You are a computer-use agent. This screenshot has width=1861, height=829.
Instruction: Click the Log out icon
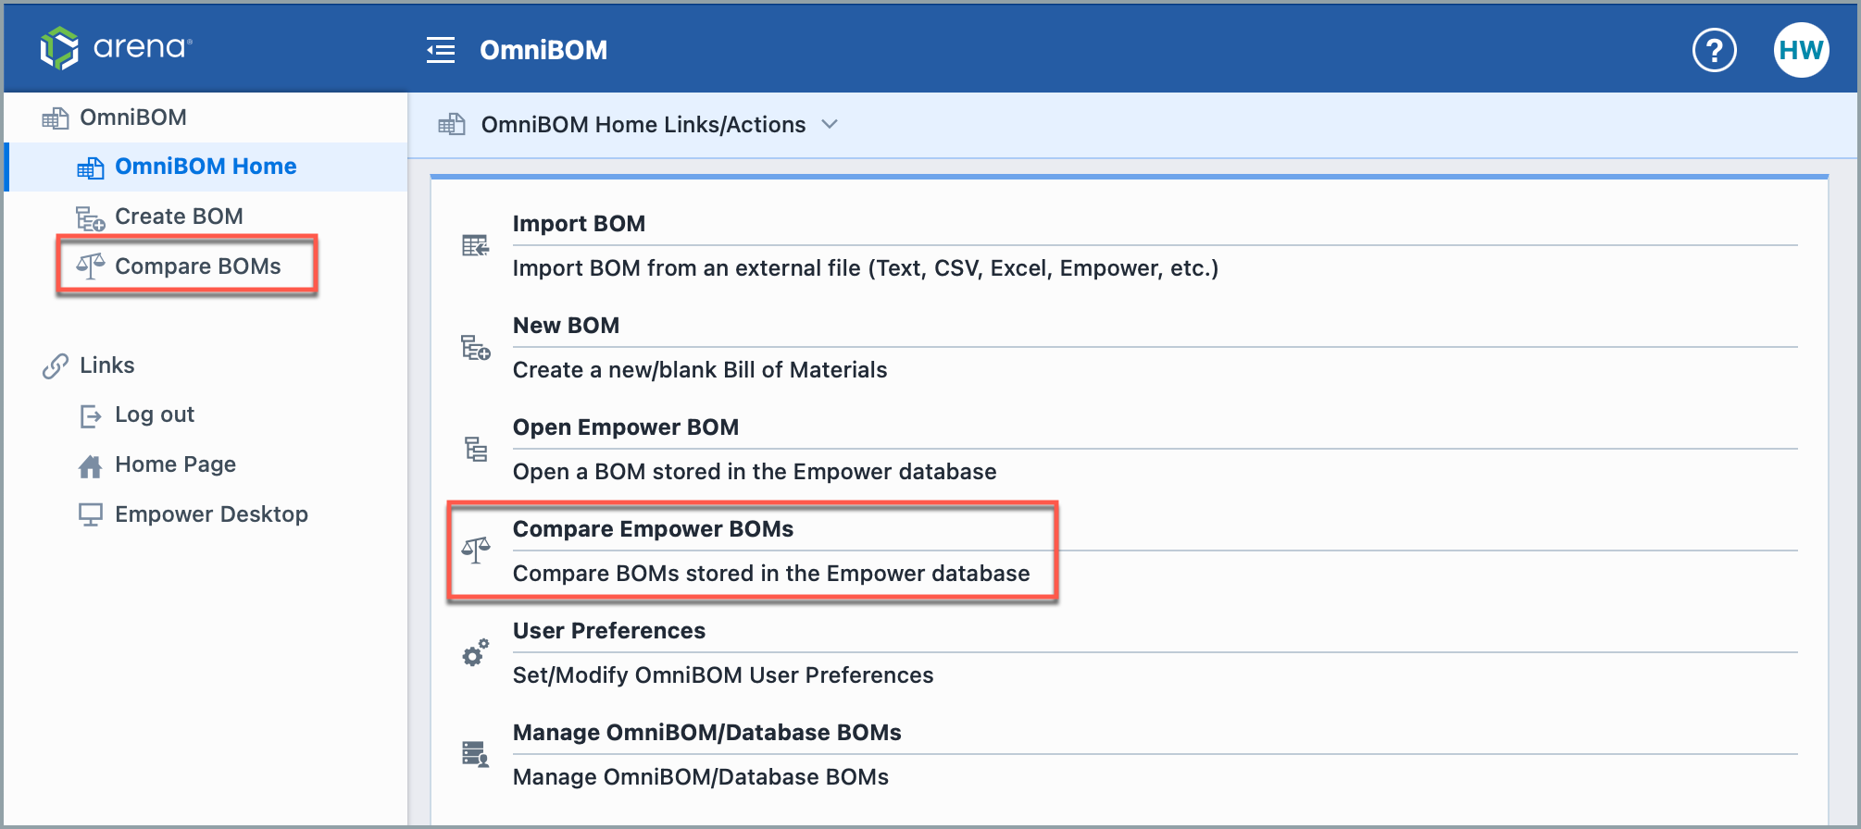pyautogui.click(x=90, y=414)
